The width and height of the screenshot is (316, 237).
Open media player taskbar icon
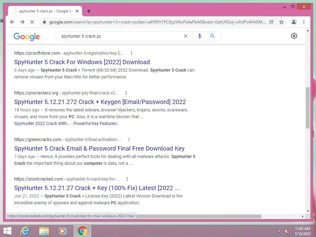pyautogui.click(x=63, y=231)
